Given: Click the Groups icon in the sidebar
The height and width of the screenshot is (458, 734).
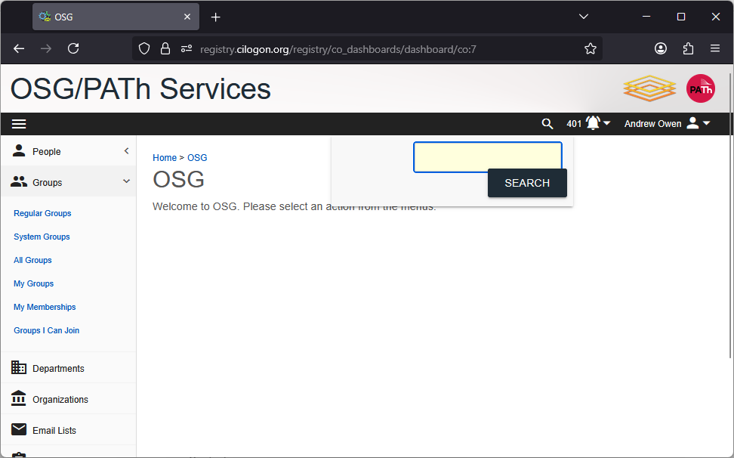Looking at the screenshot, I should [18, 181].
